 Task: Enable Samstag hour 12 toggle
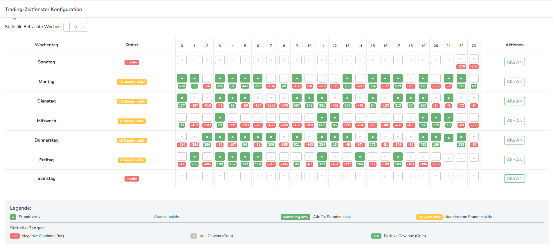pos(335,176)
